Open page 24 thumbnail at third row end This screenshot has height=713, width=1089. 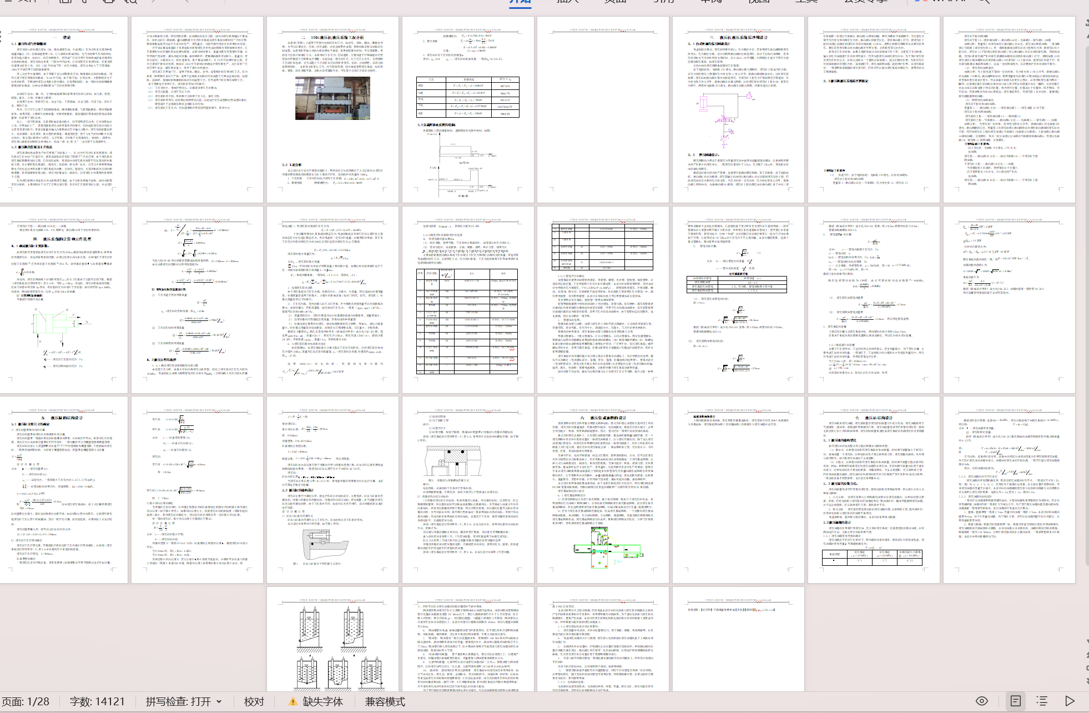coord(1009,490)
